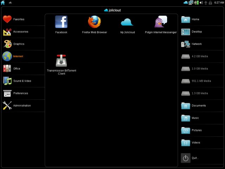Browse the Sound & Video category
The image size is (225, 169).
(24, 81)
